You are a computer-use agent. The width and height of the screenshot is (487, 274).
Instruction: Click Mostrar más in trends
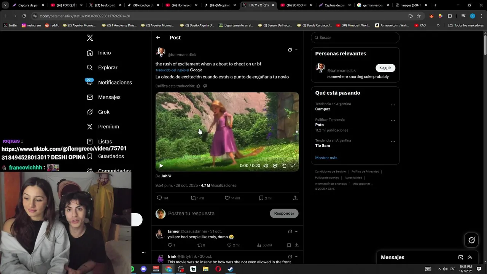[x=326, y=158]
